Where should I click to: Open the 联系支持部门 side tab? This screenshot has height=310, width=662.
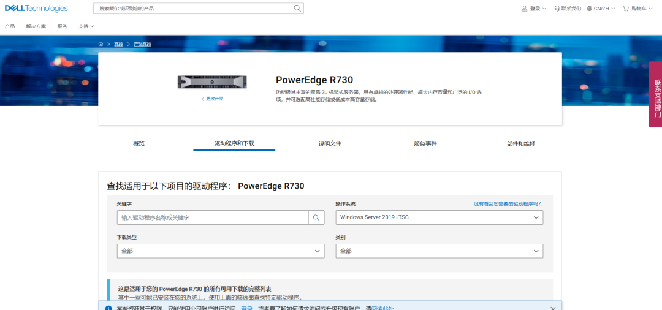pos(656,94)
